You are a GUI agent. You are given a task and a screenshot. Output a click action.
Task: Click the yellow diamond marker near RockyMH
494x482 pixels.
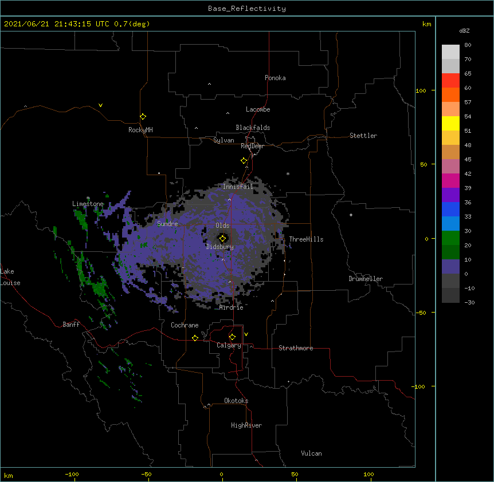coord(143,117)
